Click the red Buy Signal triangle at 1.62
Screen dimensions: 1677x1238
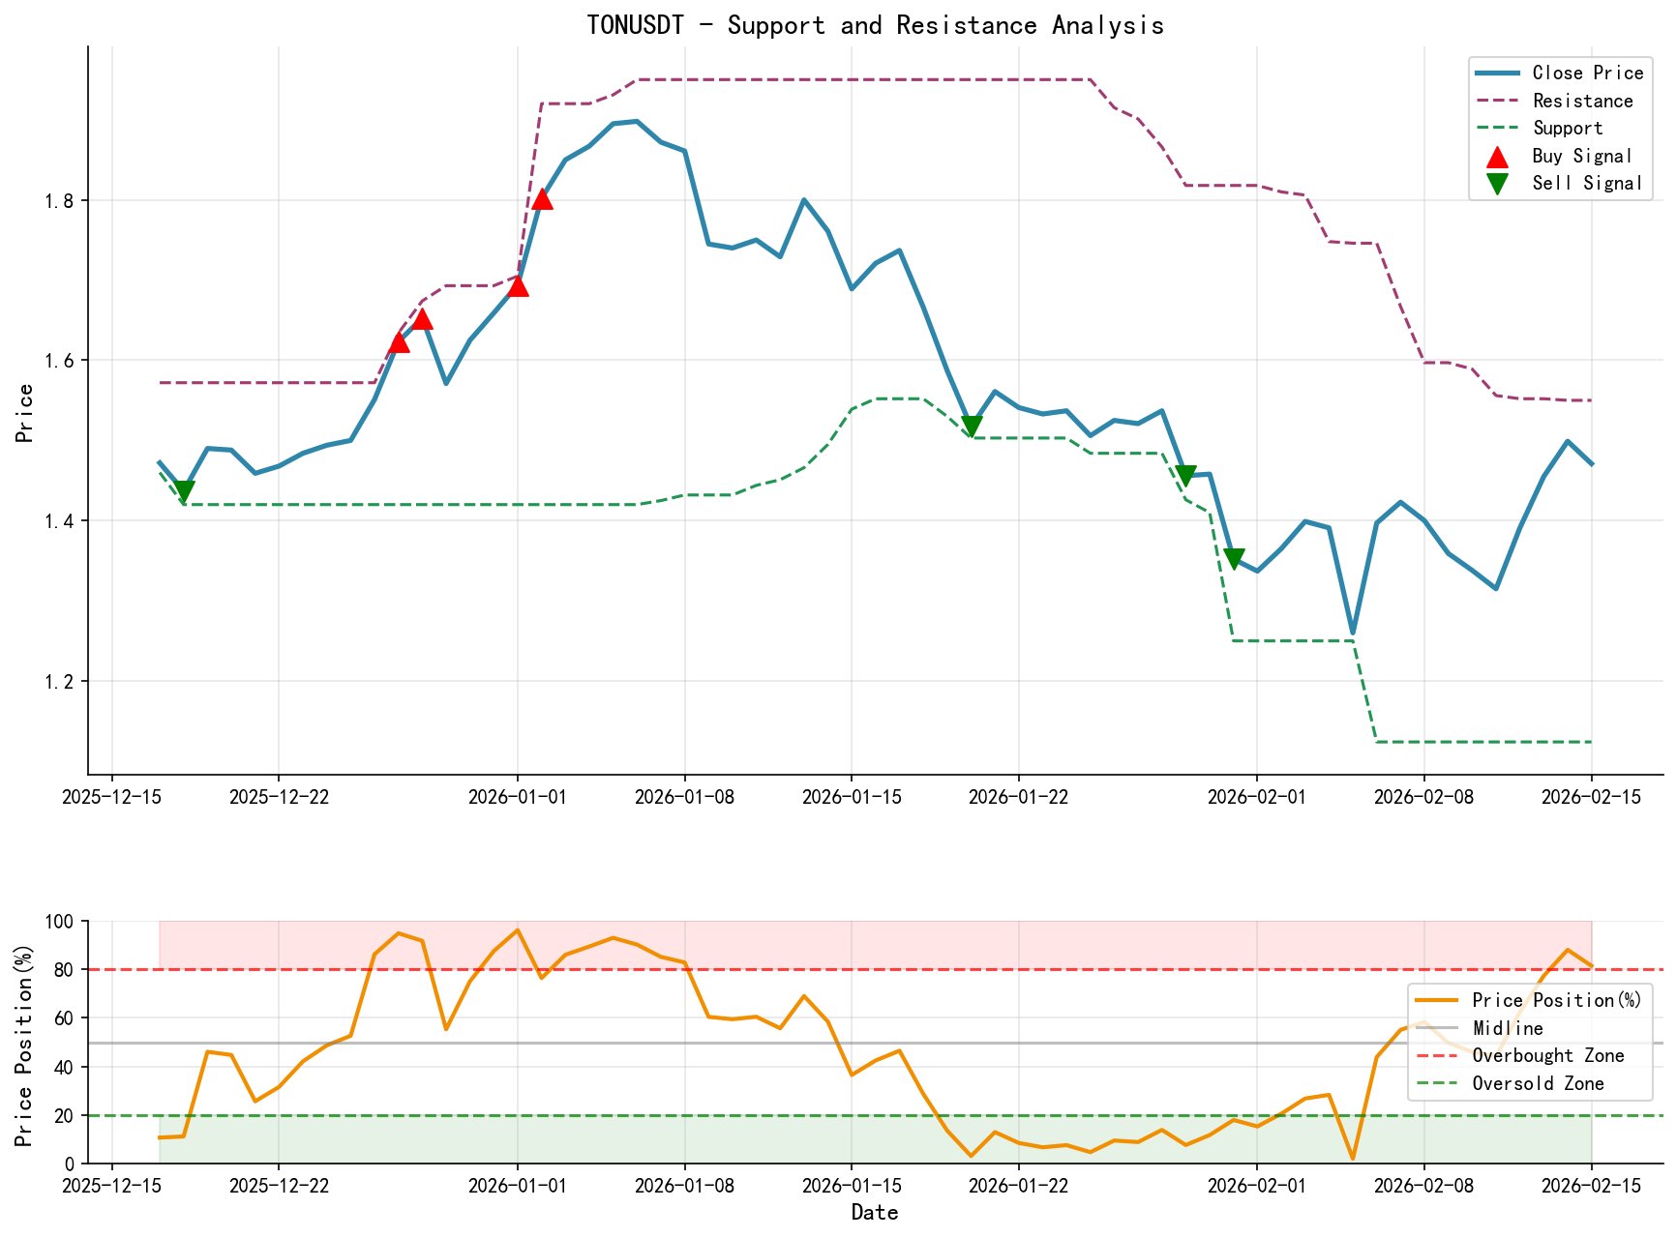point(400,343)
